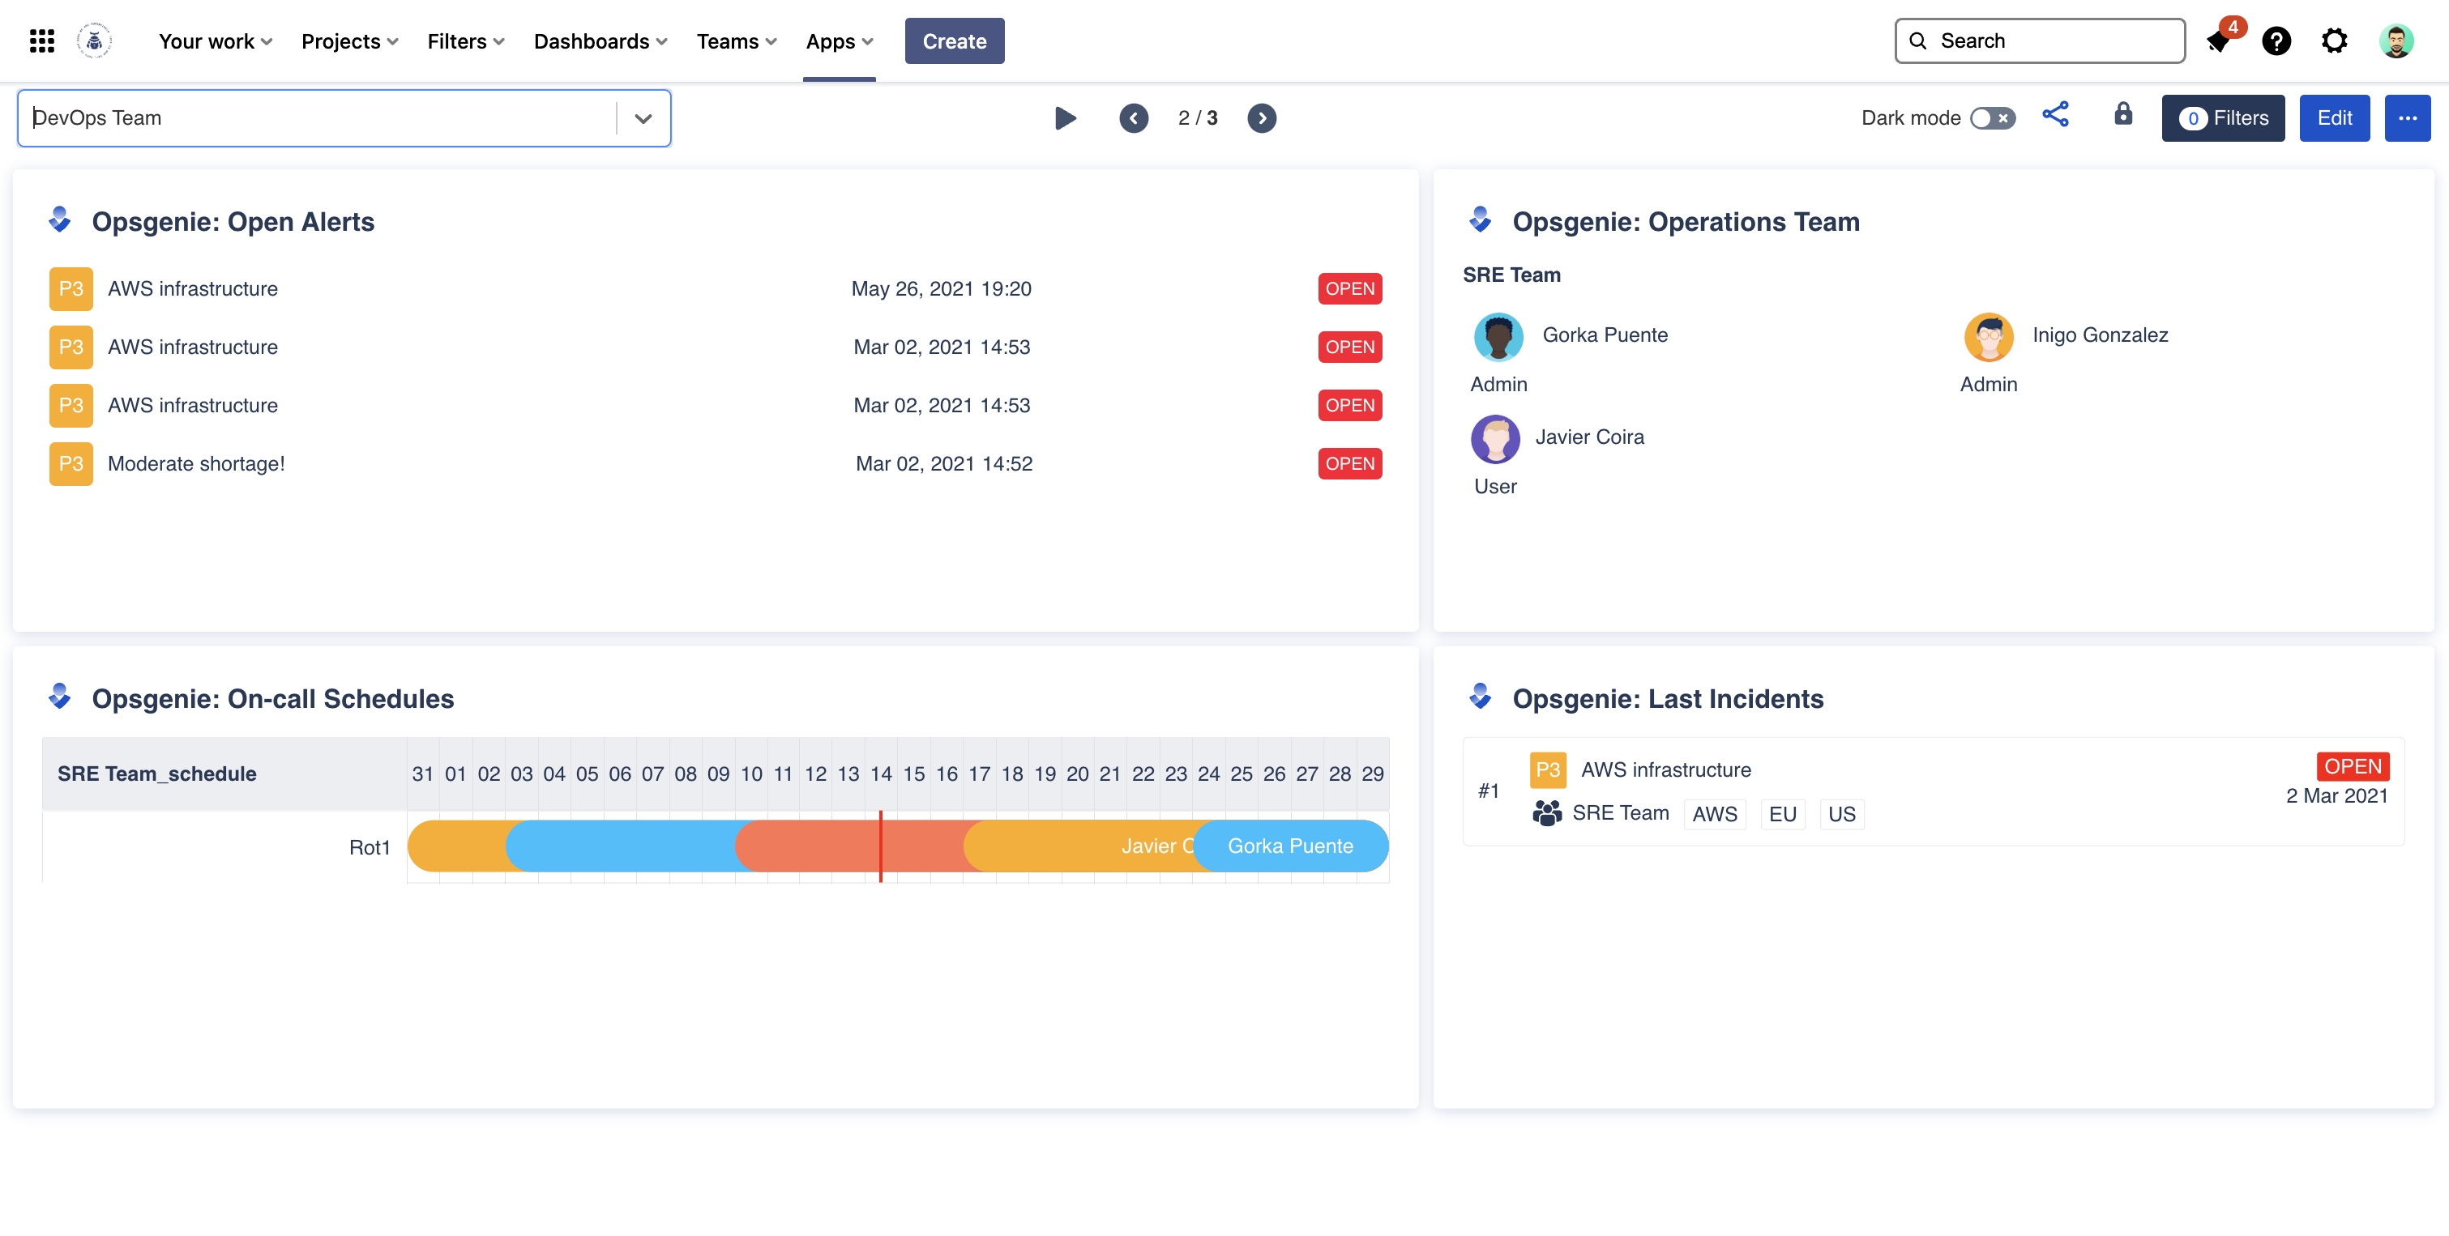Screen dimensions: 2449x1236
Task: Open the 0 Filters button
Action: (x=2223, y=117)
